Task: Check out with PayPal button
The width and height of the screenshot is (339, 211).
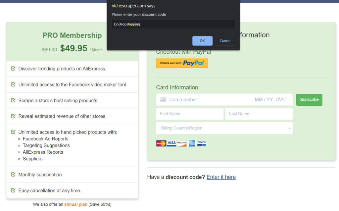Action: [182, 63]
